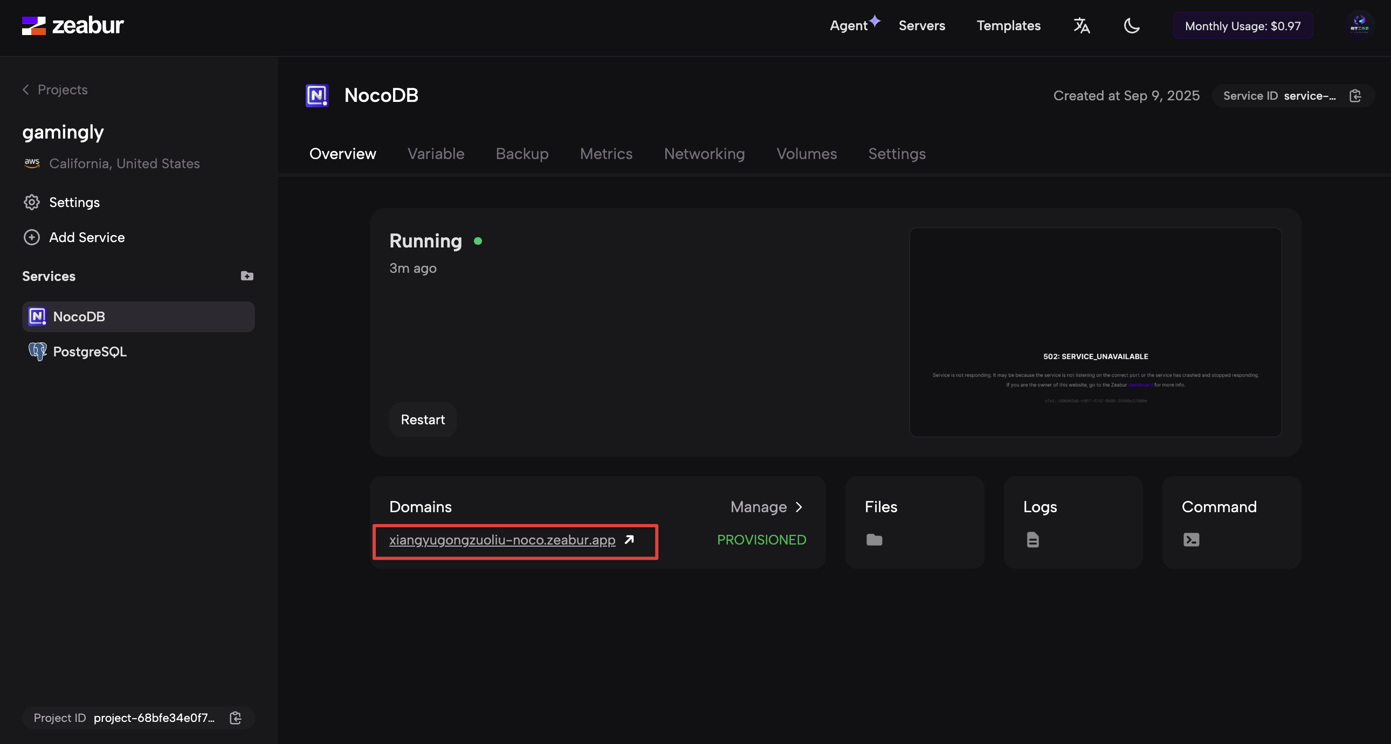Copy the Service ID

1355,95
